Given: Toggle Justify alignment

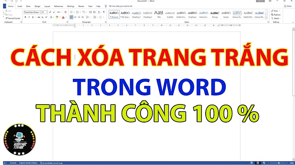Looking at the screenshot, I should click(x=82, y=17).
